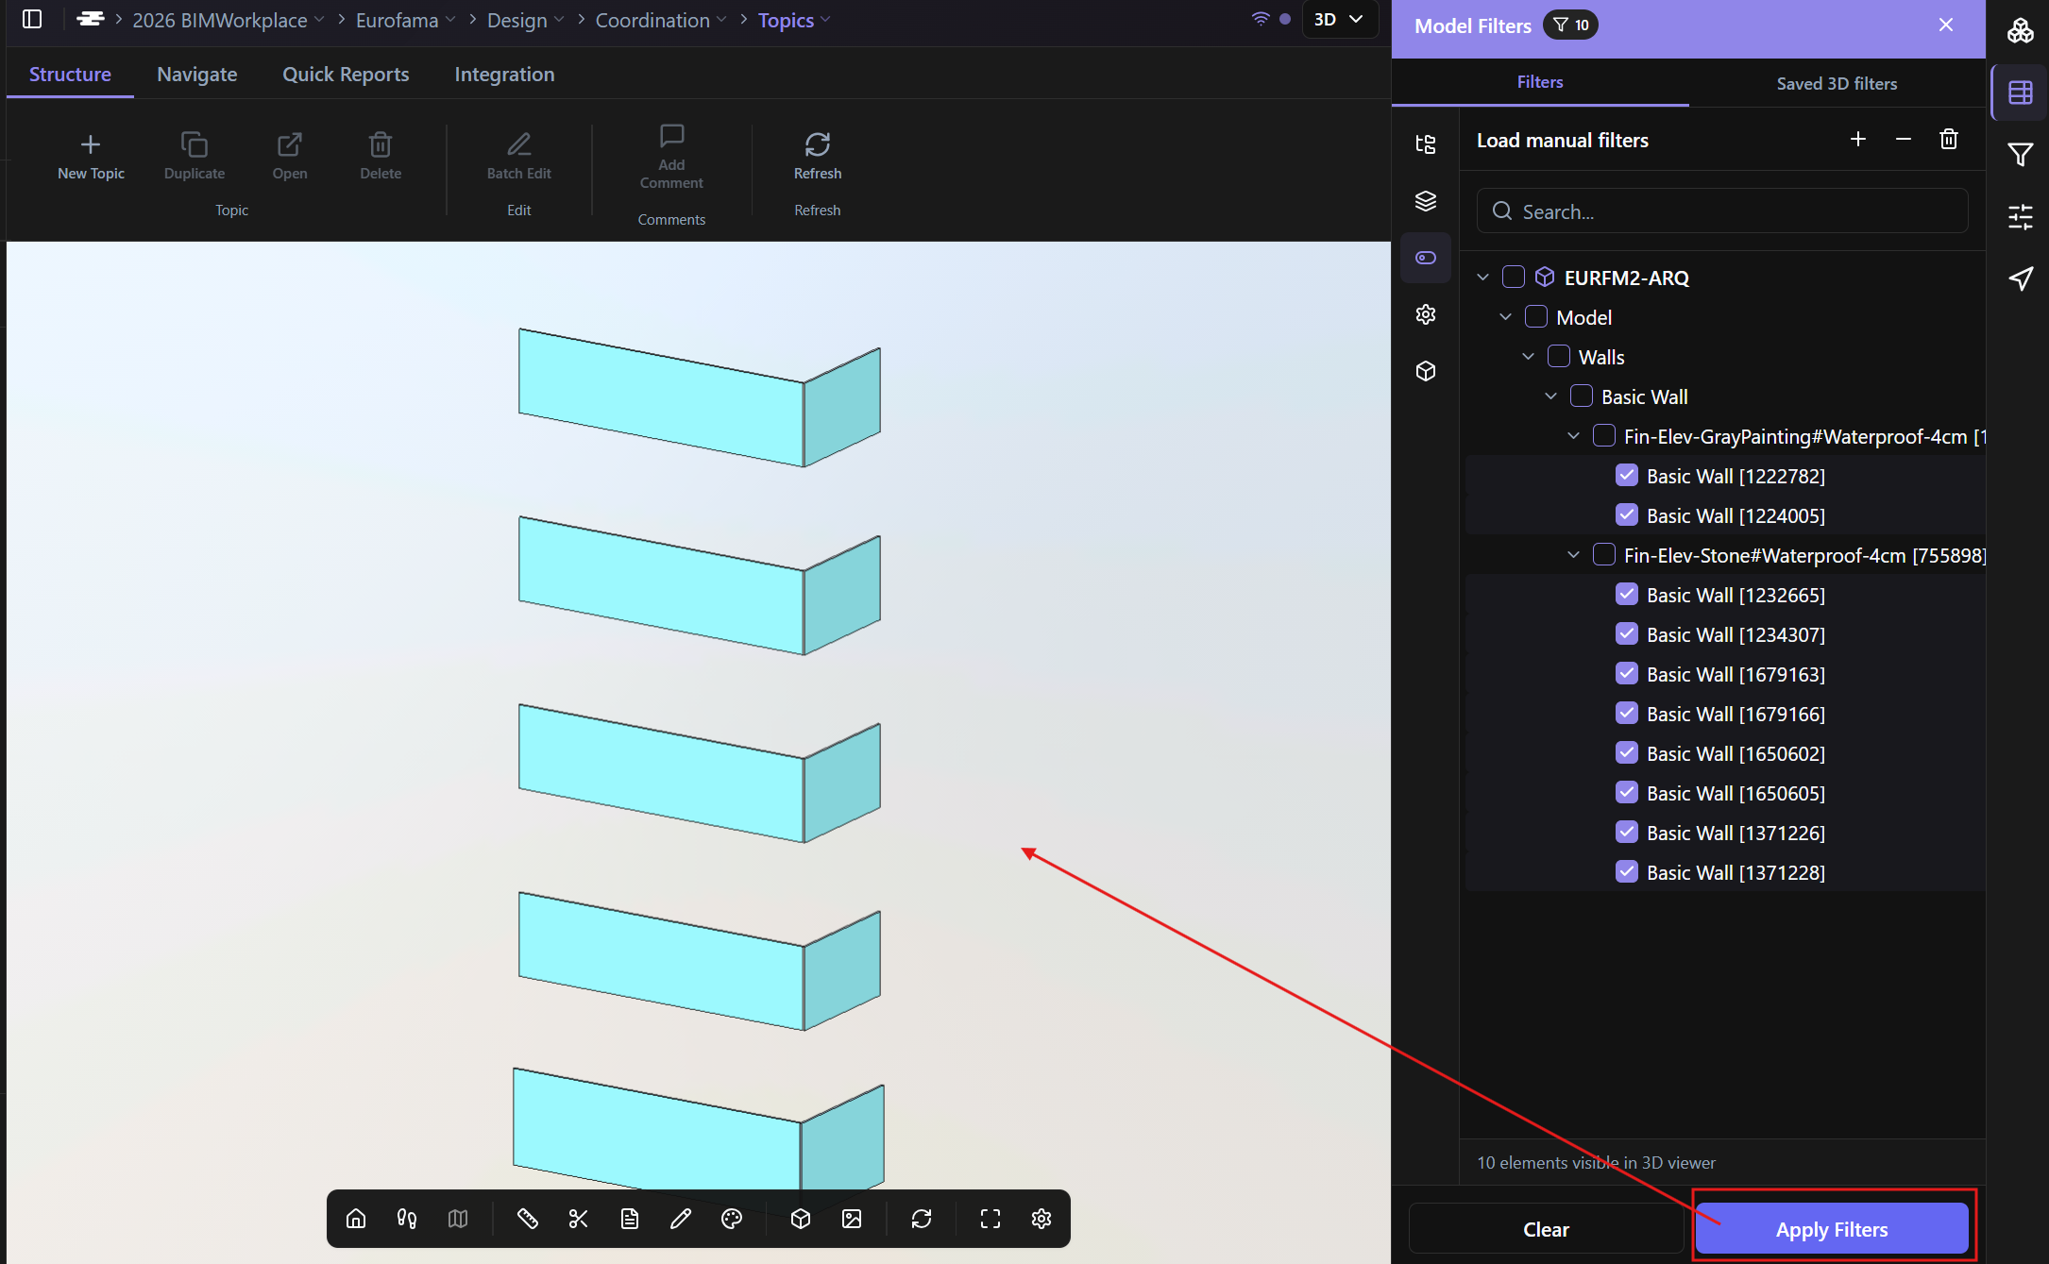Click the Search field in filters

click(x=1722, y=211)
